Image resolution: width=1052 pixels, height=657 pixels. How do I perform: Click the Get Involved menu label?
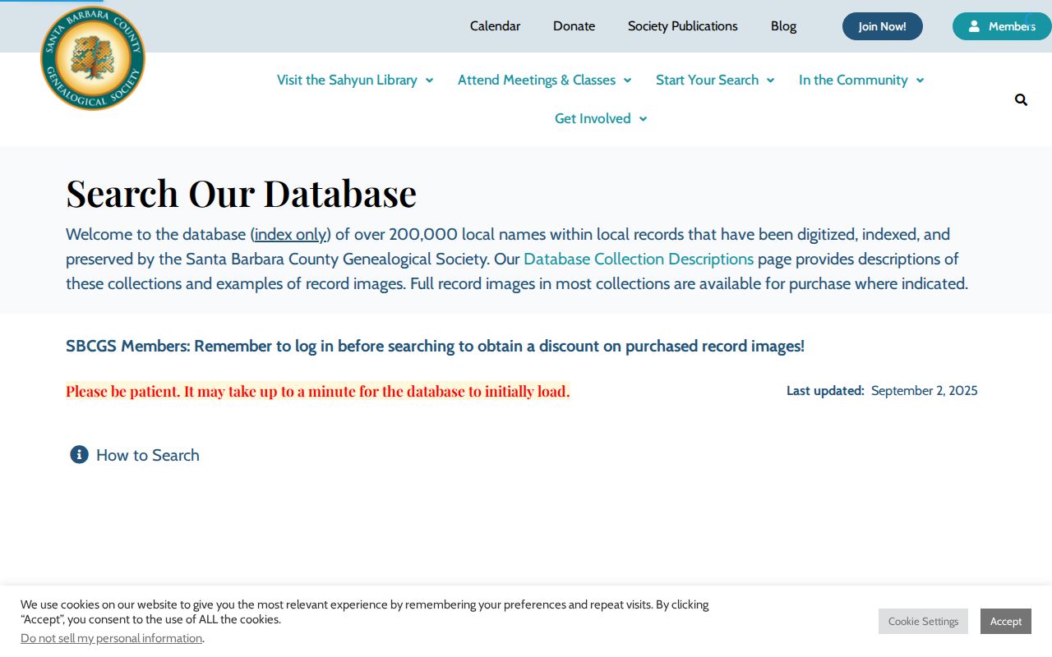[593, 119]
